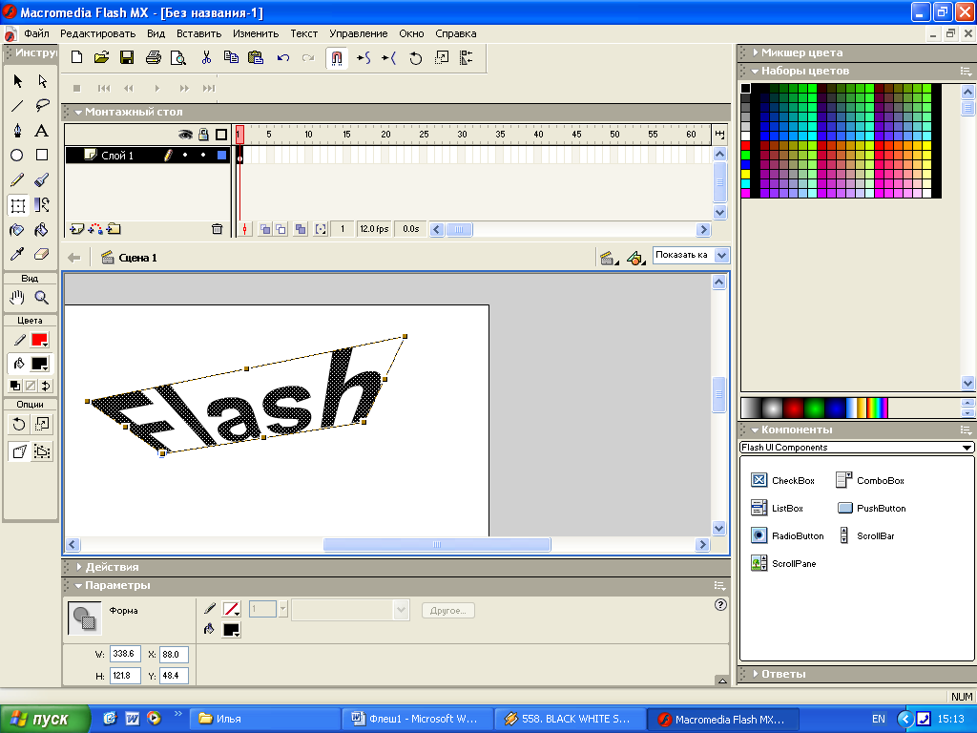Open the Flash UI Components dropdown
This screenshot has height=733, width=977.
click(x=857, y=448)
